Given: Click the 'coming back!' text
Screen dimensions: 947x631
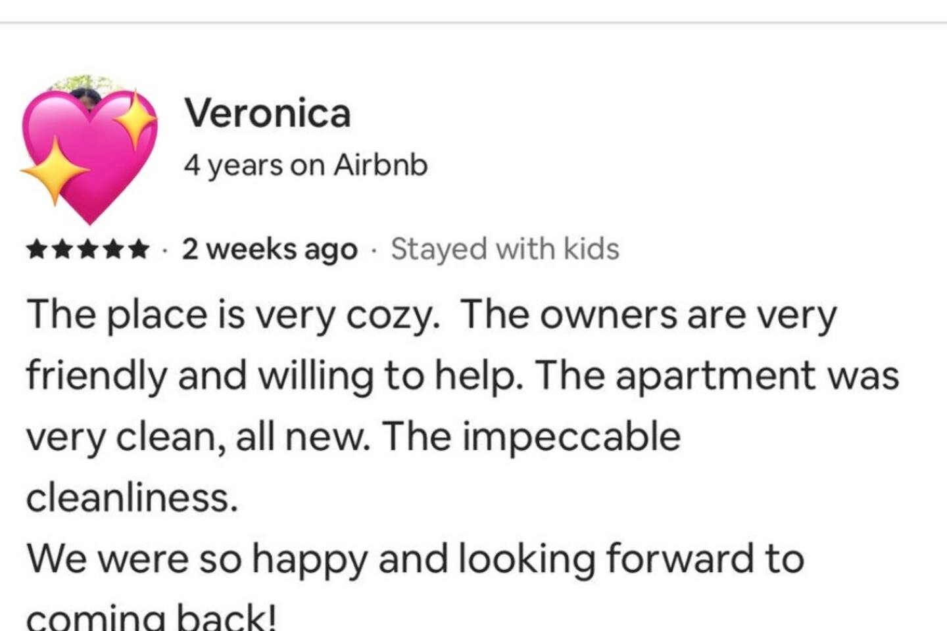Looking at the screenshot, I should tap(151, 618).
